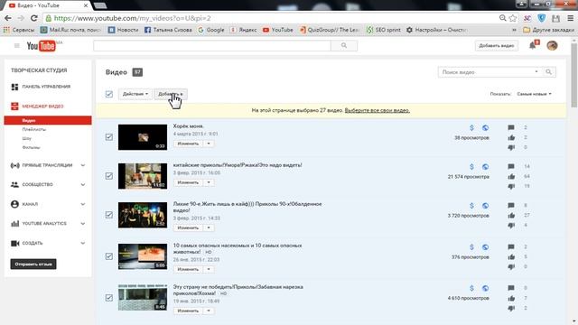
Task: Open Панель управления dashboard icon
Action: point(14,87)
